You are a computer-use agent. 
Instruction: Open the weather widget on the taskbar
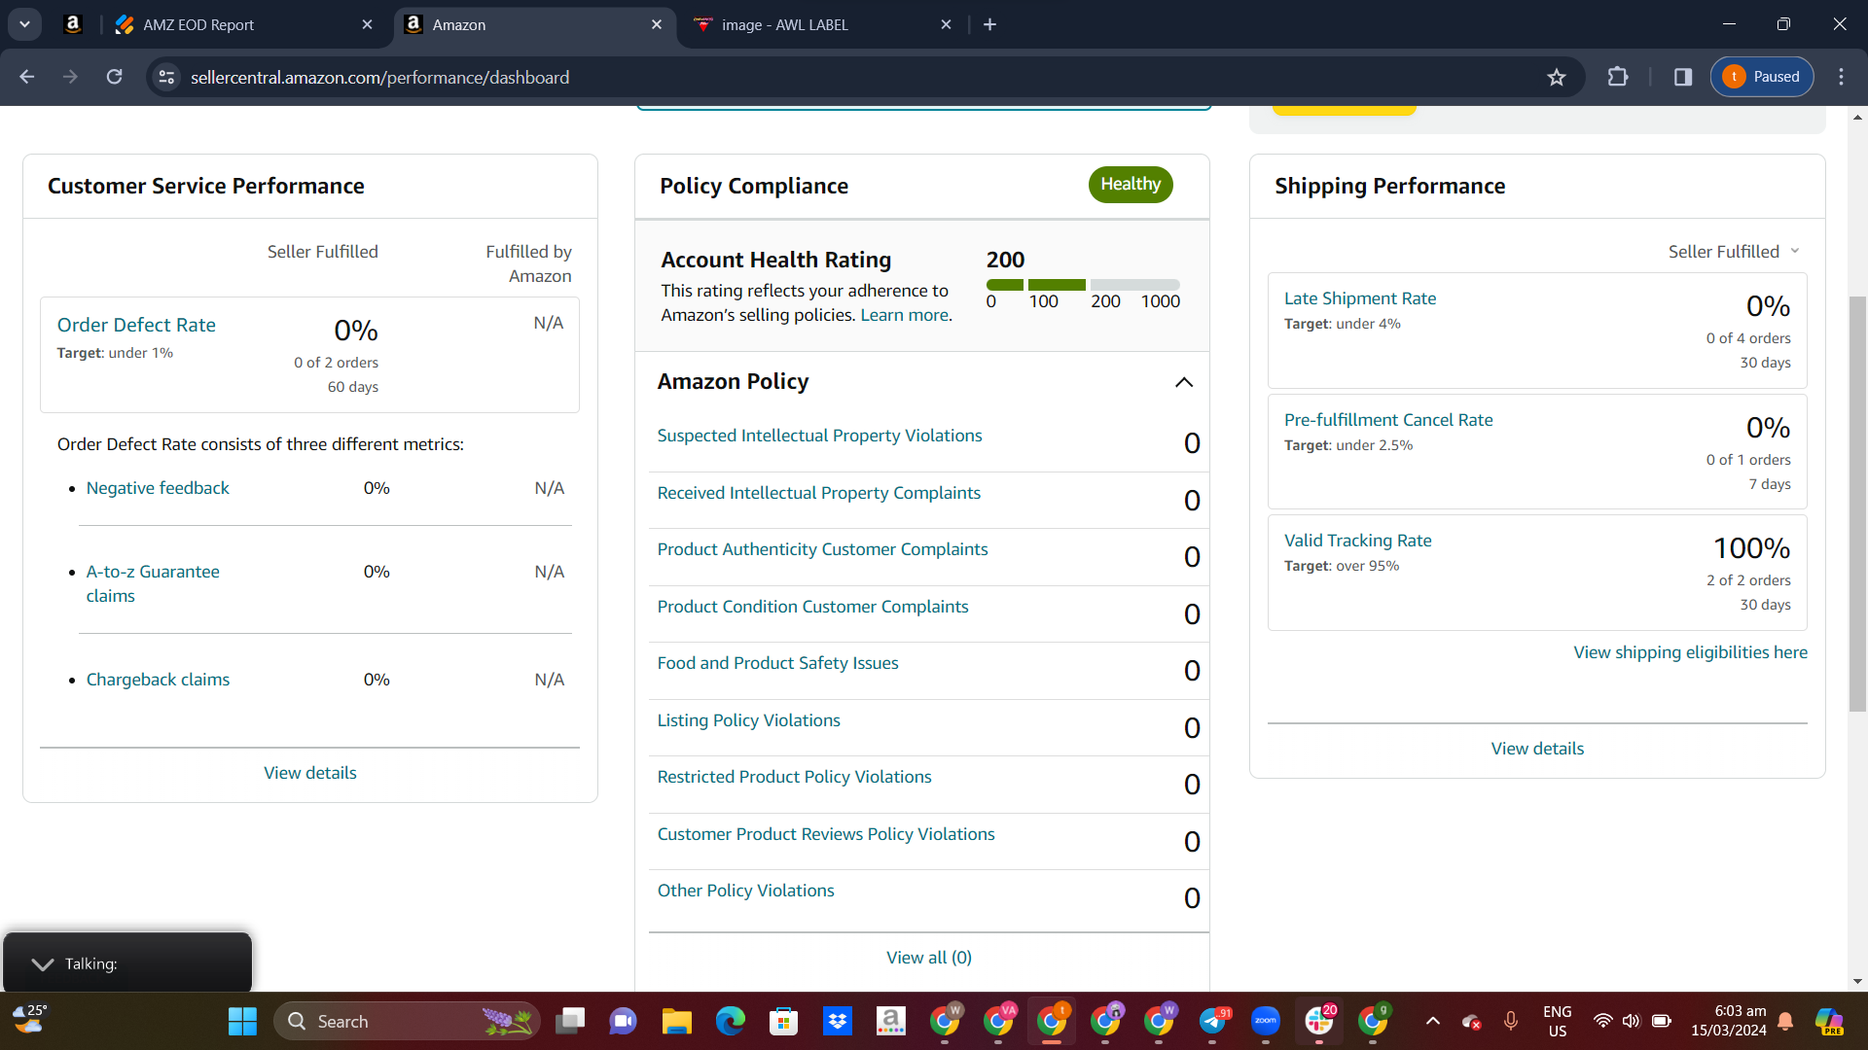coord(29,1020)
